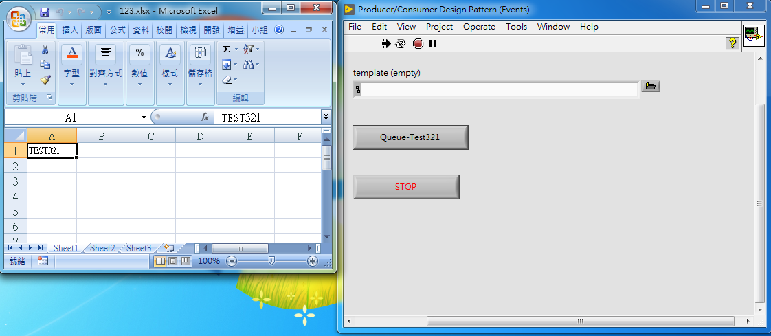771x336 pixels.
Task: Expand the 對齊方式 alignment group dropdown
Action: tap(106, 84)
